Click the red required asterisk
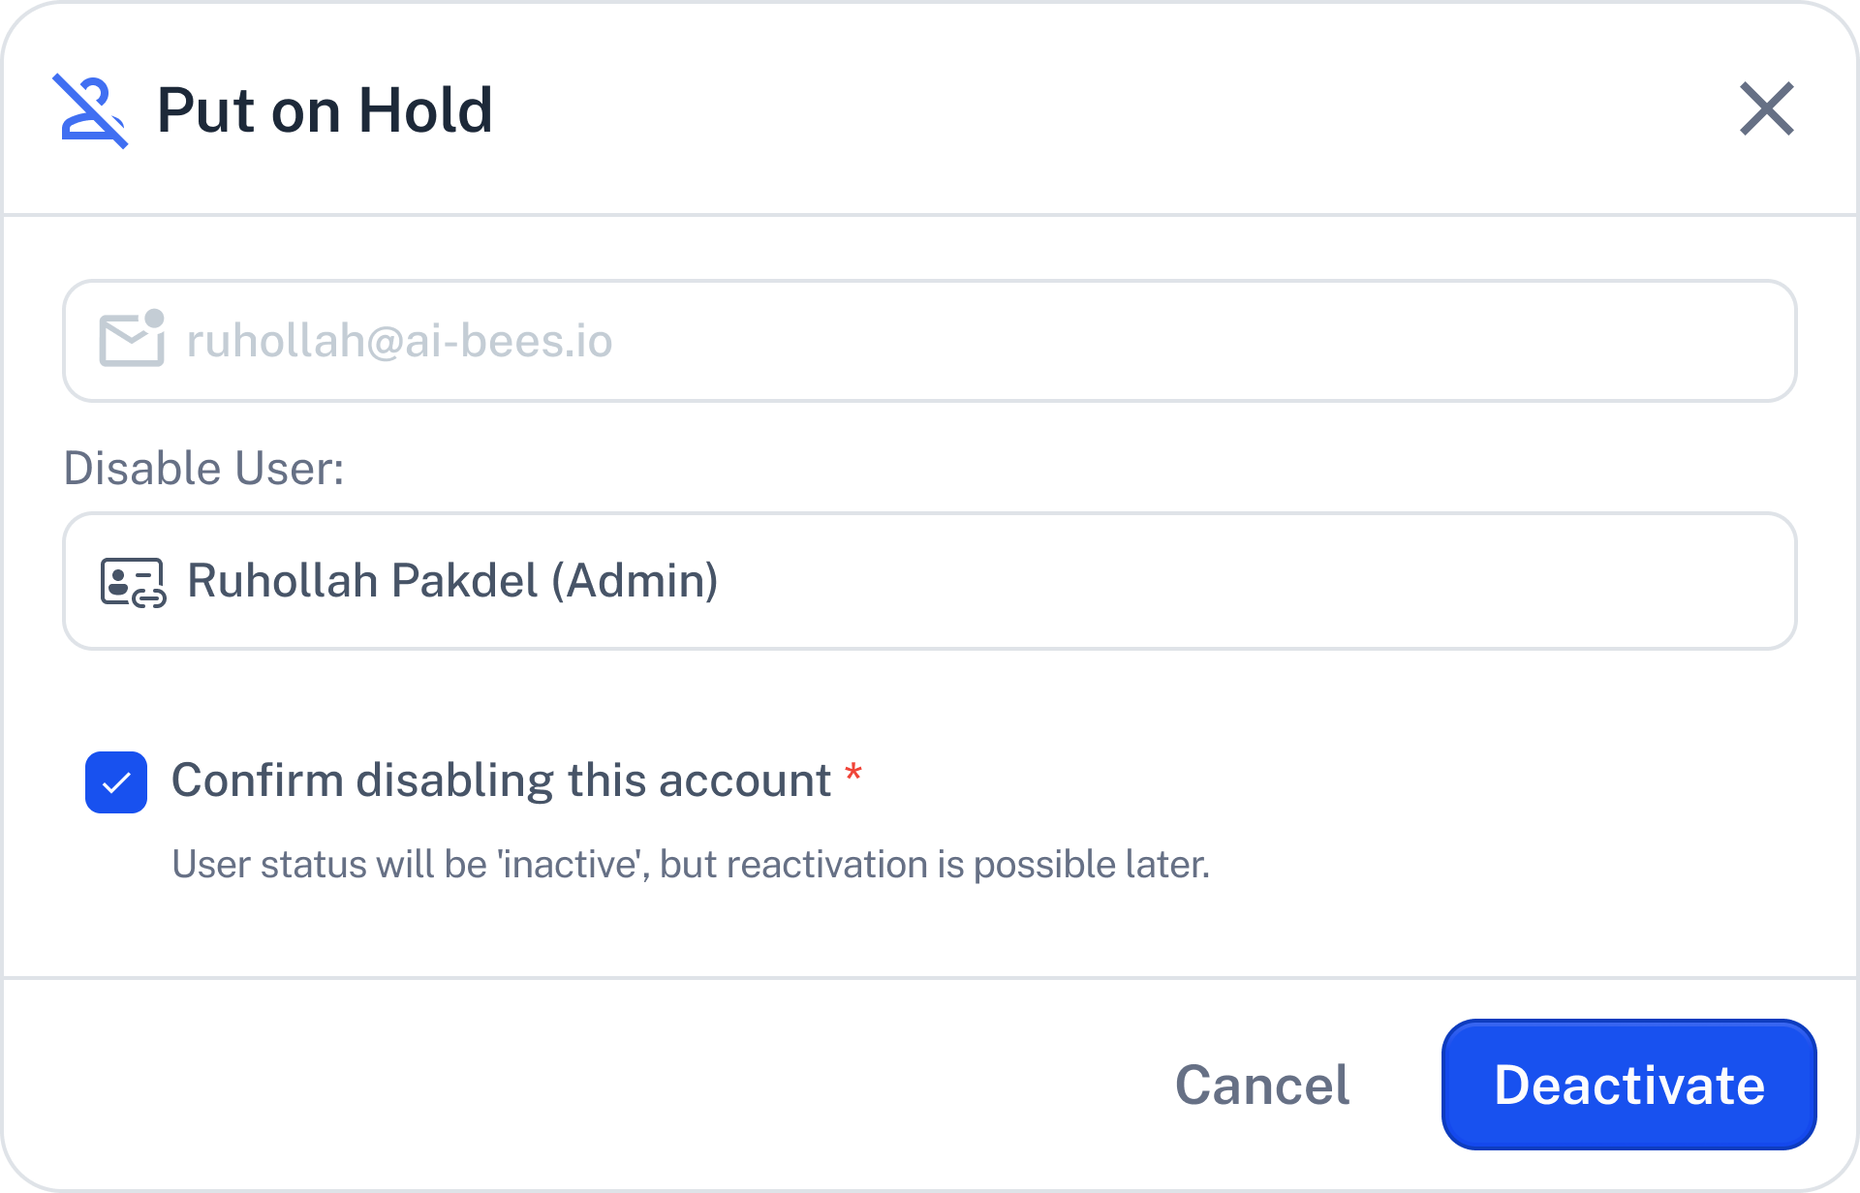 tap(853, 773)
